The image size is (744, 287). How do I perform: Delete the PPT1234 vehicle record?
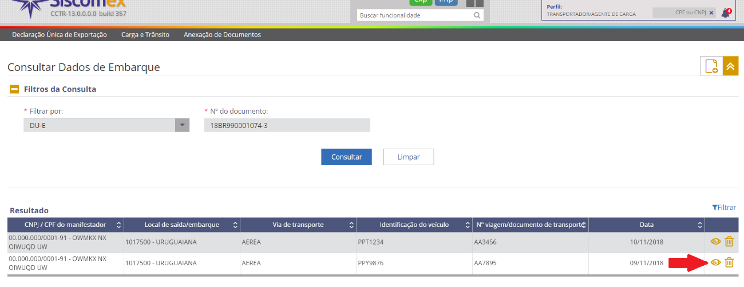pyautogui.click(x=729, y=242)
